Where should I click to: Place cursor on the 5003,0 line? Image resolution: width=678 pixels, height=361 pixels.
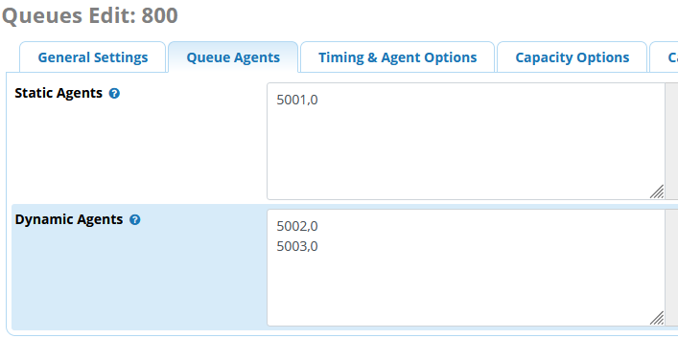click(297, 246)
